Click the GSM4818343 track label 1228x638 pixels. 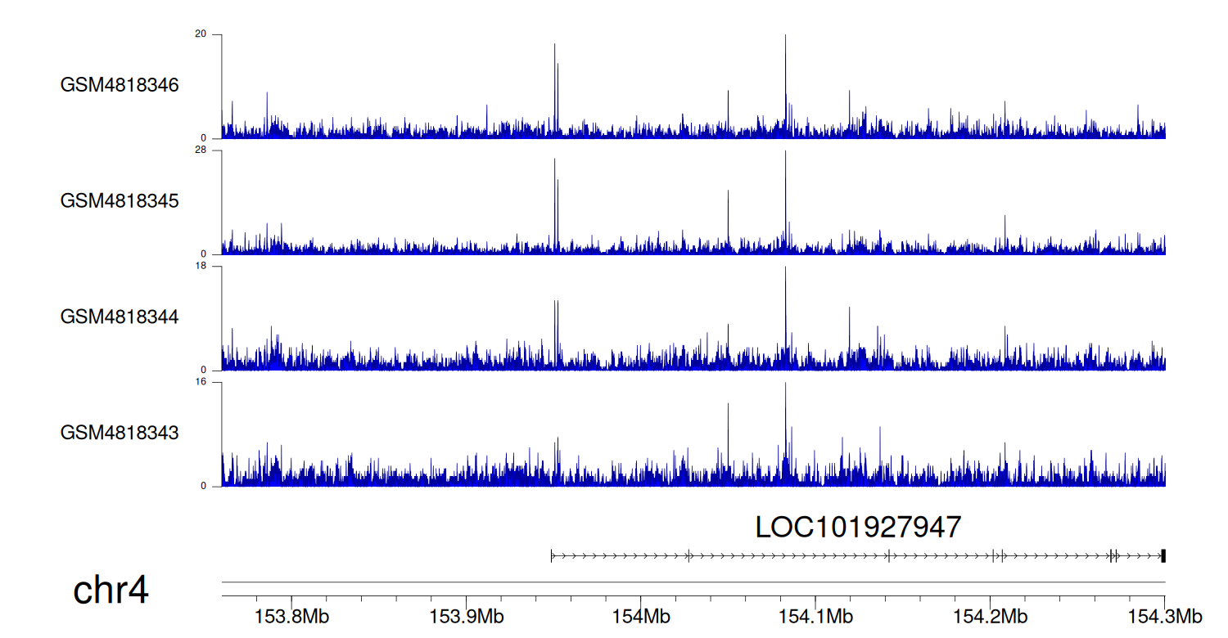coord(120,432)
